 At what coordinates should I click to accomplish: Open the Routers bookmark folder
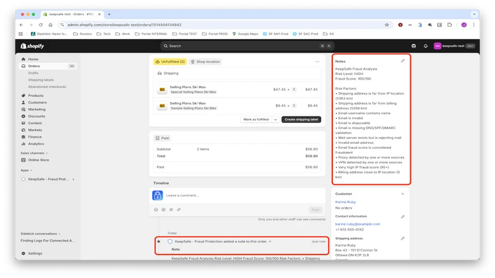click(82, 34)
